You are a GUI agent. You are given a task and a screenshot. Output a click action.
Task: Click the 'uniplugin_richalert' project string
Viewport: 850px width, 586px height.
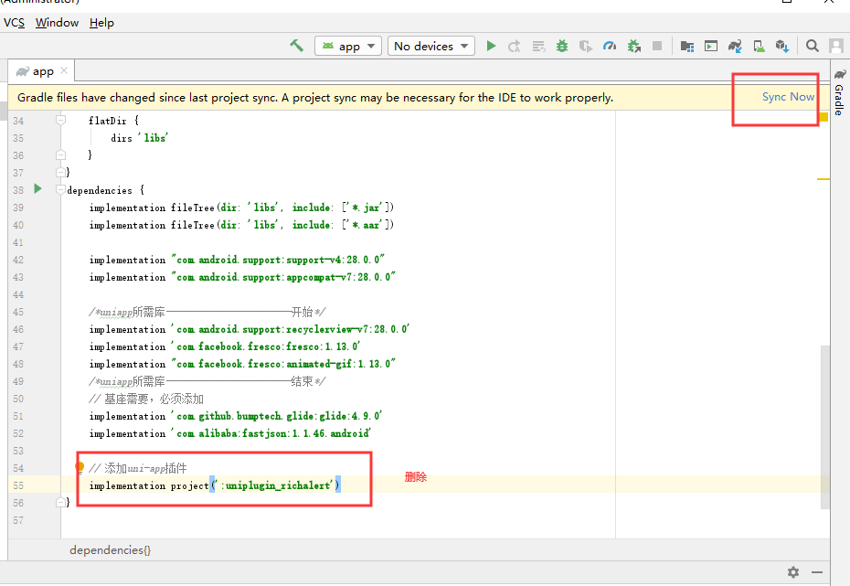[x=277, y=485]
